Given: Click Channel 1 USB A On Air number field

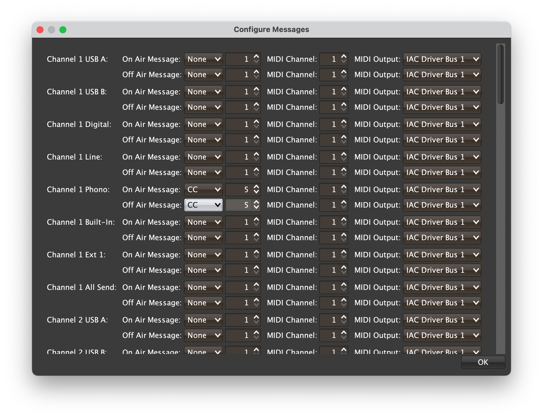Looking at the screenshot, I should point(239,59).
